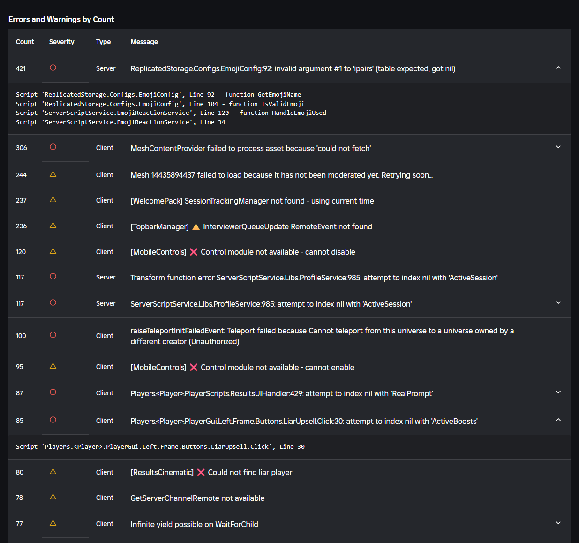Click the warning triangle on the Mesh 14435894437 row
The image size is (579, 543).
(x=53, y=174)
